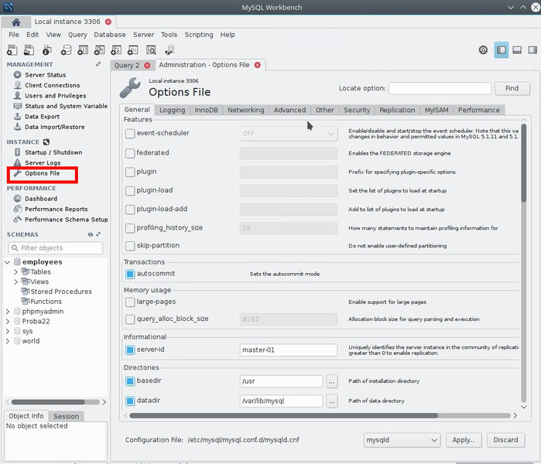Viewport: 541px width, 464px height.
Task: Expand the world schema
Action: [8, 341]
